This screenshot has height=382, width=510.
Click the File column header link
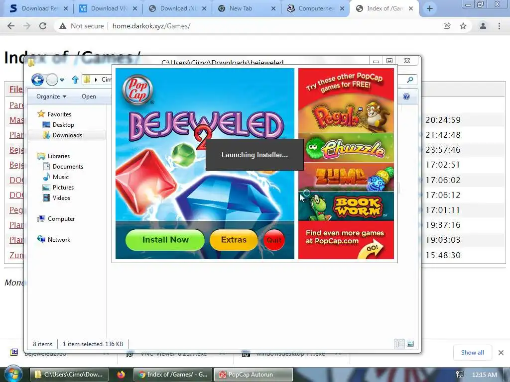(15, 90)
